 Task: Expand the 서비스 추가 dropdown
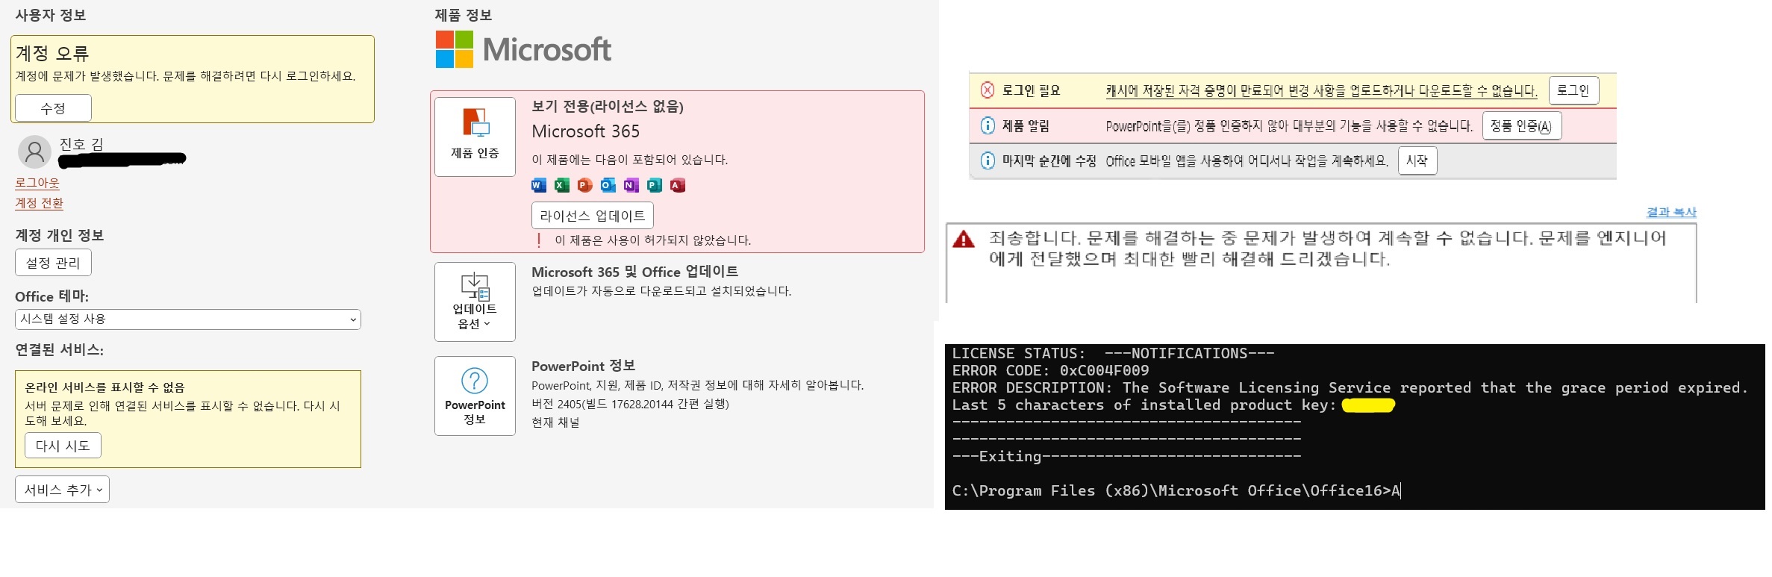[x=62, y=490]
